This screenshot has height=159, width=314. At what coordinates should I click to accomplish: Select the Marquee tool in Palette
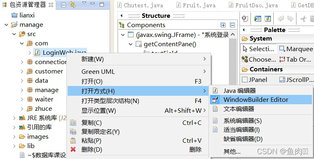(x=296, y=49)
